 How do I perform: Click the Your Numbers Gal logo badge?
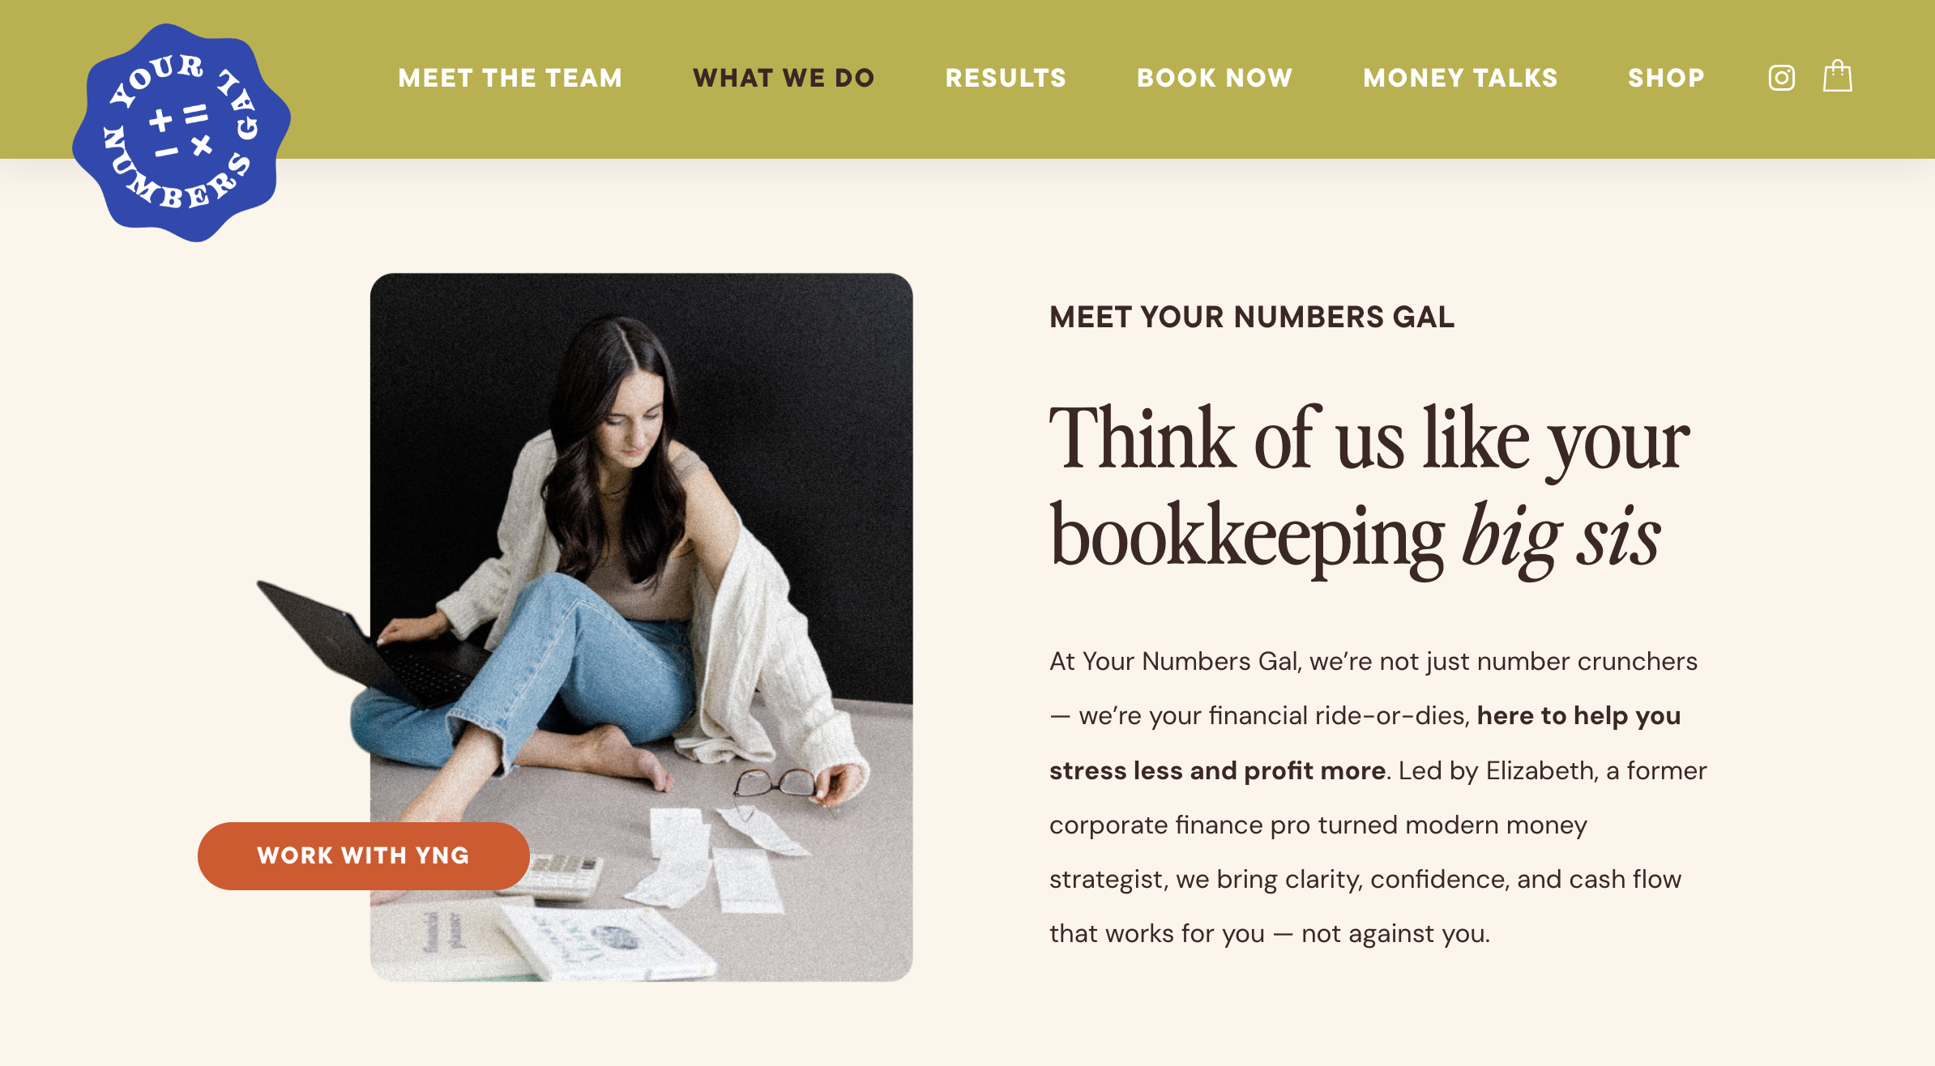[182, 132]
